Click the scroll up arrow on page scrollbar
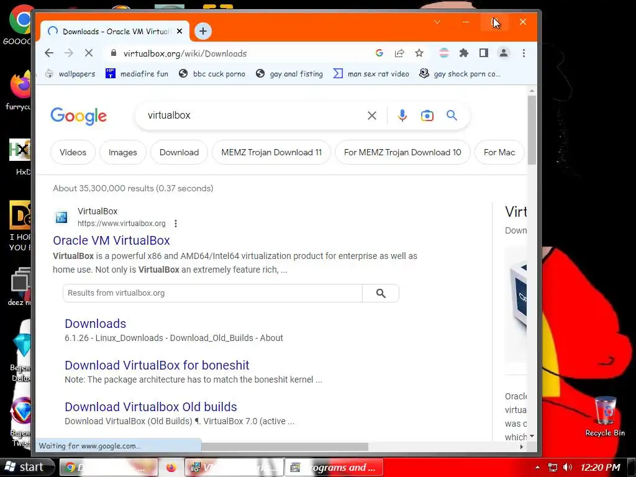Image resolution: width=636 pixels, height=477 pixels. click(x=532, y=91)
